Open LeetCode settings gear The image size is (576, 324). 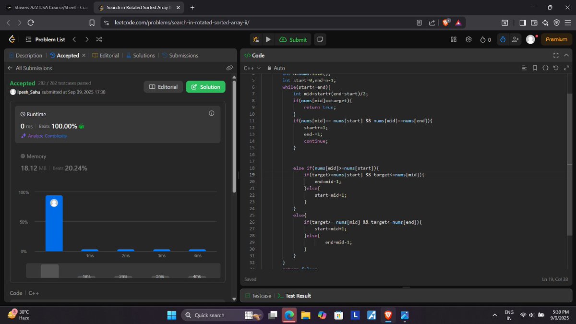pos(469,39)
